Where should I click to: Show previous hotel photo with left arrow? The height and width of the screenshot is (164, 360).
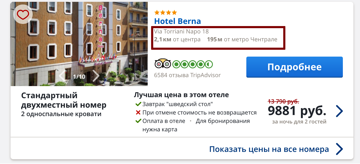(62, 76)
